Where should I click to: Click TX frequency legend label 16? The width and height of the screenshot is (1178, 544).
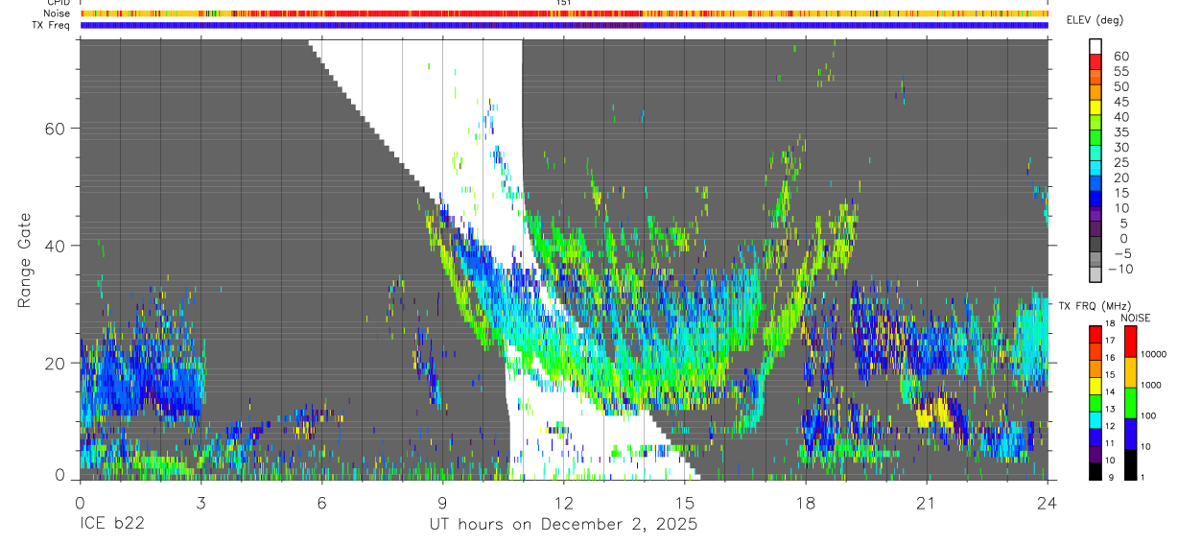(x=1108, y=358)
